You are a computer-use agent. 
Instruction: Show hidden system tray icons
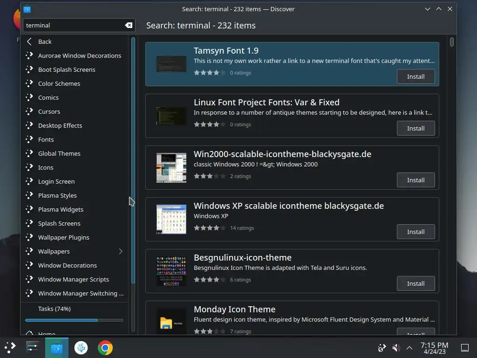409,348
